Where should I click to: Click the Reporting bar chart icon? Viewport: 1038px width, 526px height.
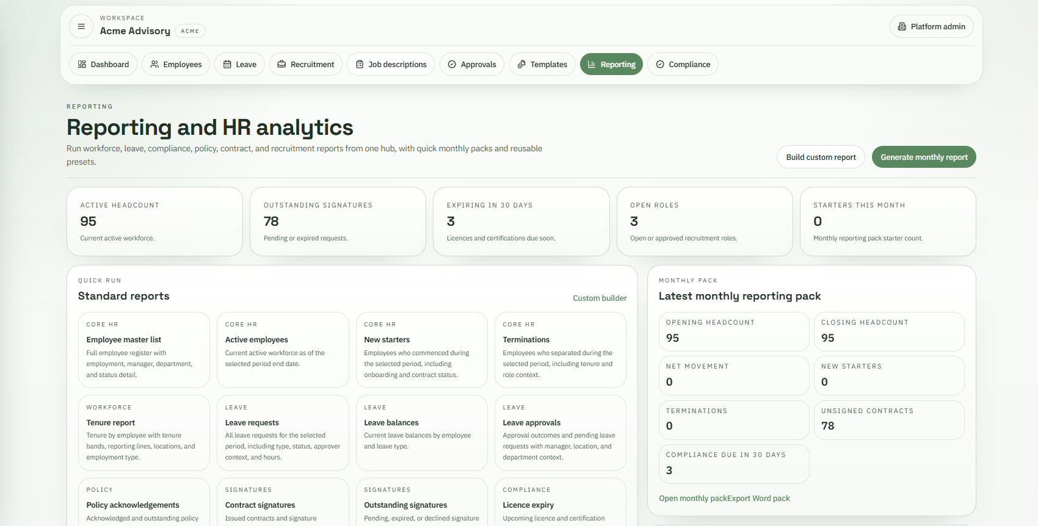tap(592, 64)
